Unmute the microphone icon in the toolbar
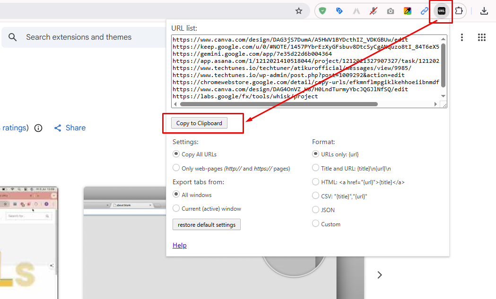Viewport: 496px width, 299px height. click(373, 11)
